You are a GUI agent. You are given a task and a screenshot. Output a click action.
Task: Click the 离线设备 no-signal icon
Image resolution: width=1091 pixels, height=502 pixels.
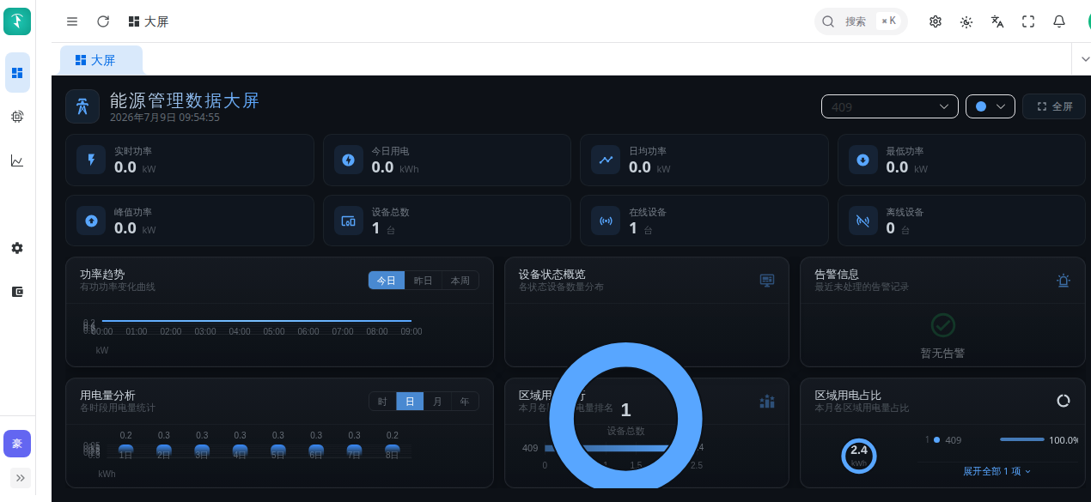point(863,221)
